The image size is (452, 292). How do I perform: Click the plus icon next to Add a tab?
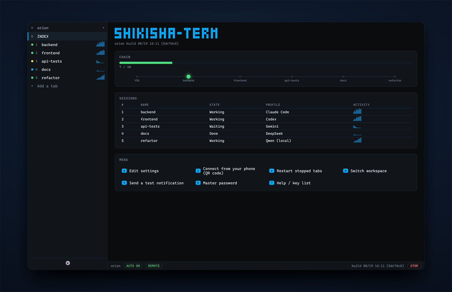pyautogui.click(x=32, y=86)
